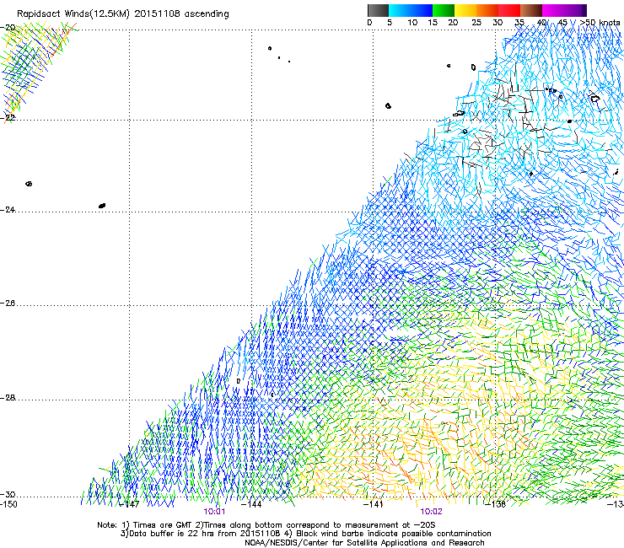The image size is (624, 548).
Task: Click the '25' legend label
Action: pos(476,23)
